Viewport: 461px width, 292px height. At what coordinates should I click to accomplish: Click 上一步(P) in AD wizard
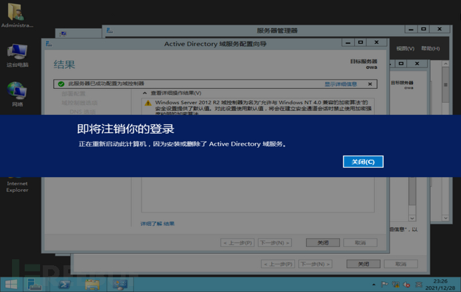point(238,243)
